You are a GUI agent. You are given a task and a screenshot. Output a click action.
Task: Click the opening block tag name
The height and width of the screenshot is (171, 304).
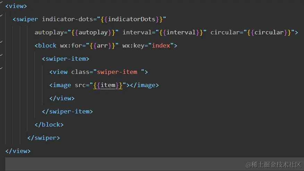pos(47,45)
